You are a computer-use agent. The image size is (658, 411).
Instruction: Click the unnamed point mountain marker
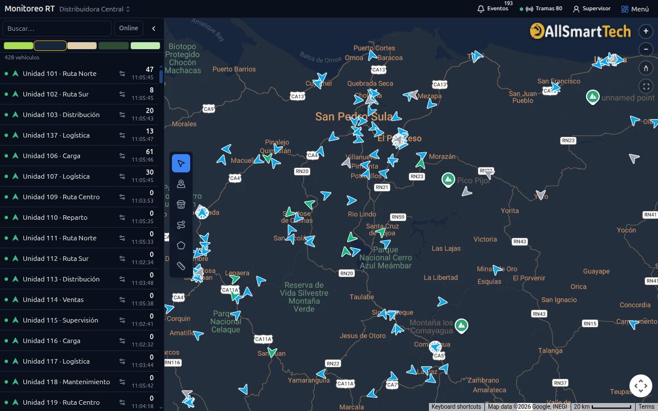592,97
